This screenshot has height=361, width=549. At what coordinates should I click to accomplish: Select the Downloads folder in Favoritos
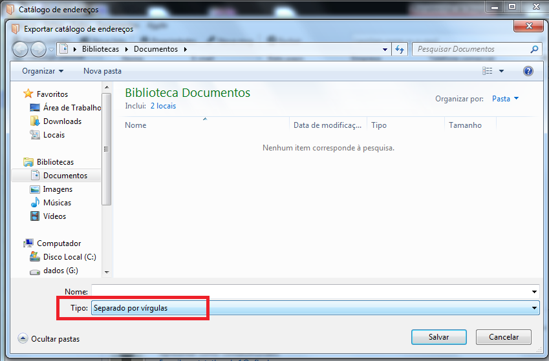point(62,121)
